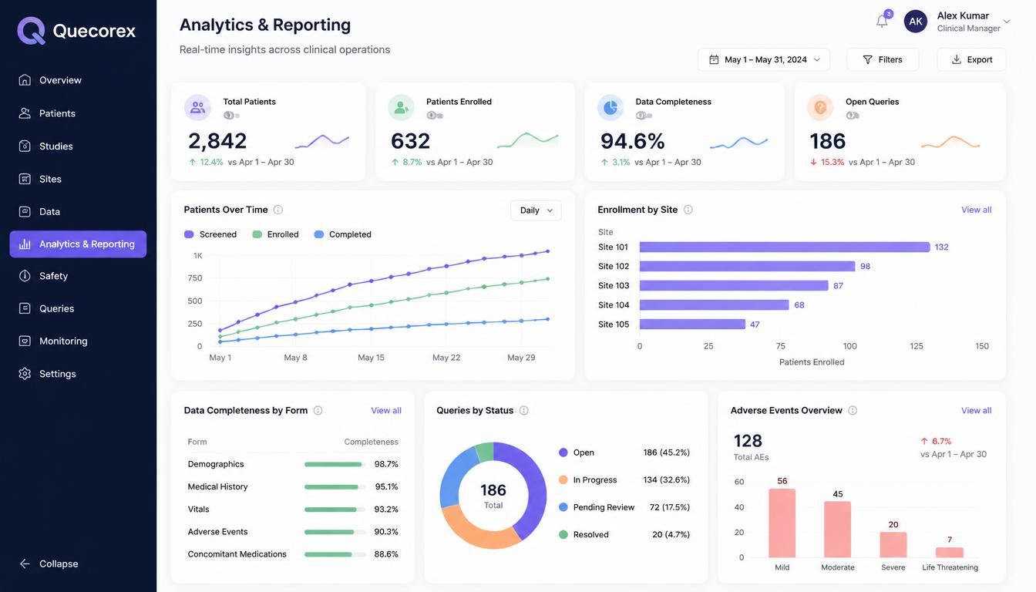Click the Analytics & Reporting chart icon
The height and width of the screenshot is (592, 1036).
25,244
